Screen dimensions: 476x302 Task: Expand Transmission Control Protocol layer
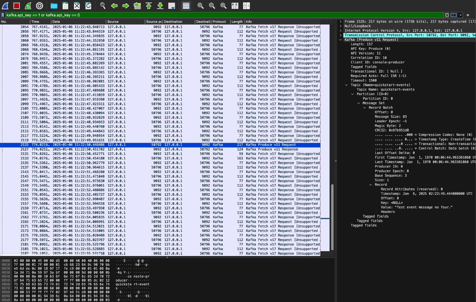coord(341,35)
